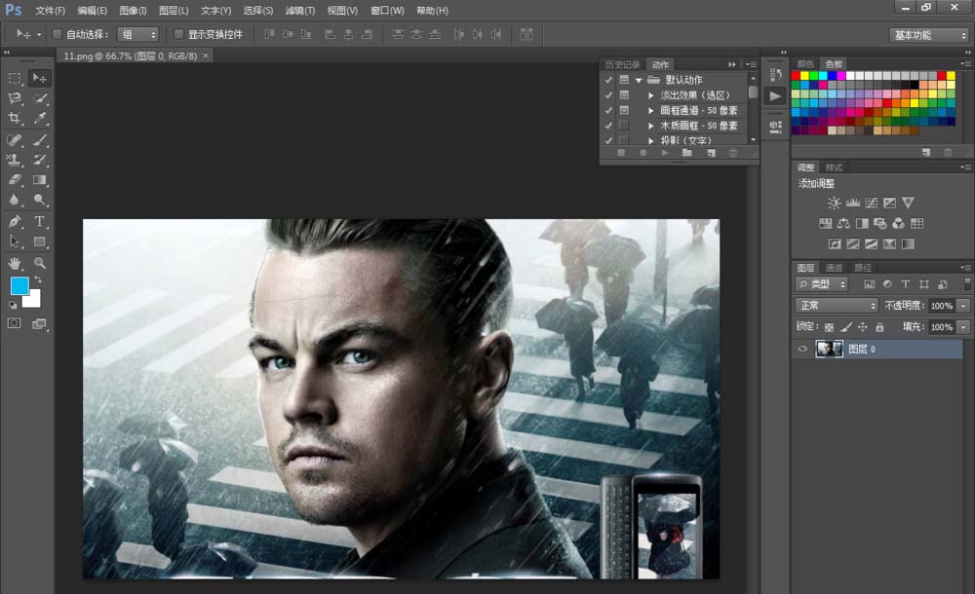Open the 正常 blend mode dropdown
This screenshot has width=975, height=594.
837,306
